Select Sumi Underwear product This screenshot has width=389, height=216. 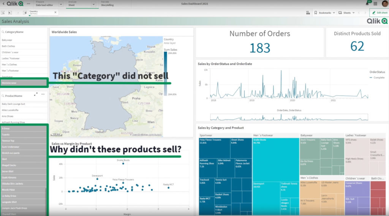point(23,147)
